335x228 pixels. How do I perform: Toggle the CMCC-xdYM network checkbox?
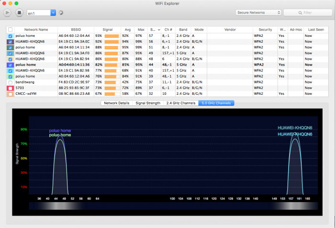tap(10, 93)
